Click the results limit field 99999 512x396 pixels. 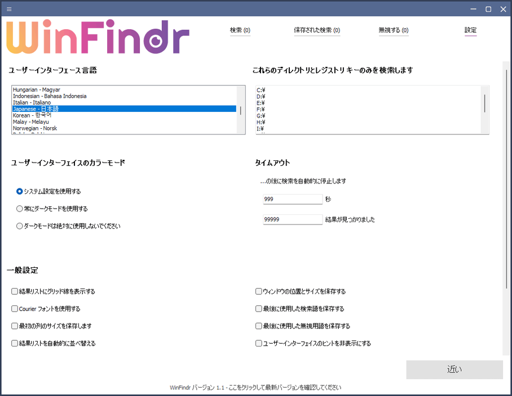pyautogui.click(x=293, y=219)
